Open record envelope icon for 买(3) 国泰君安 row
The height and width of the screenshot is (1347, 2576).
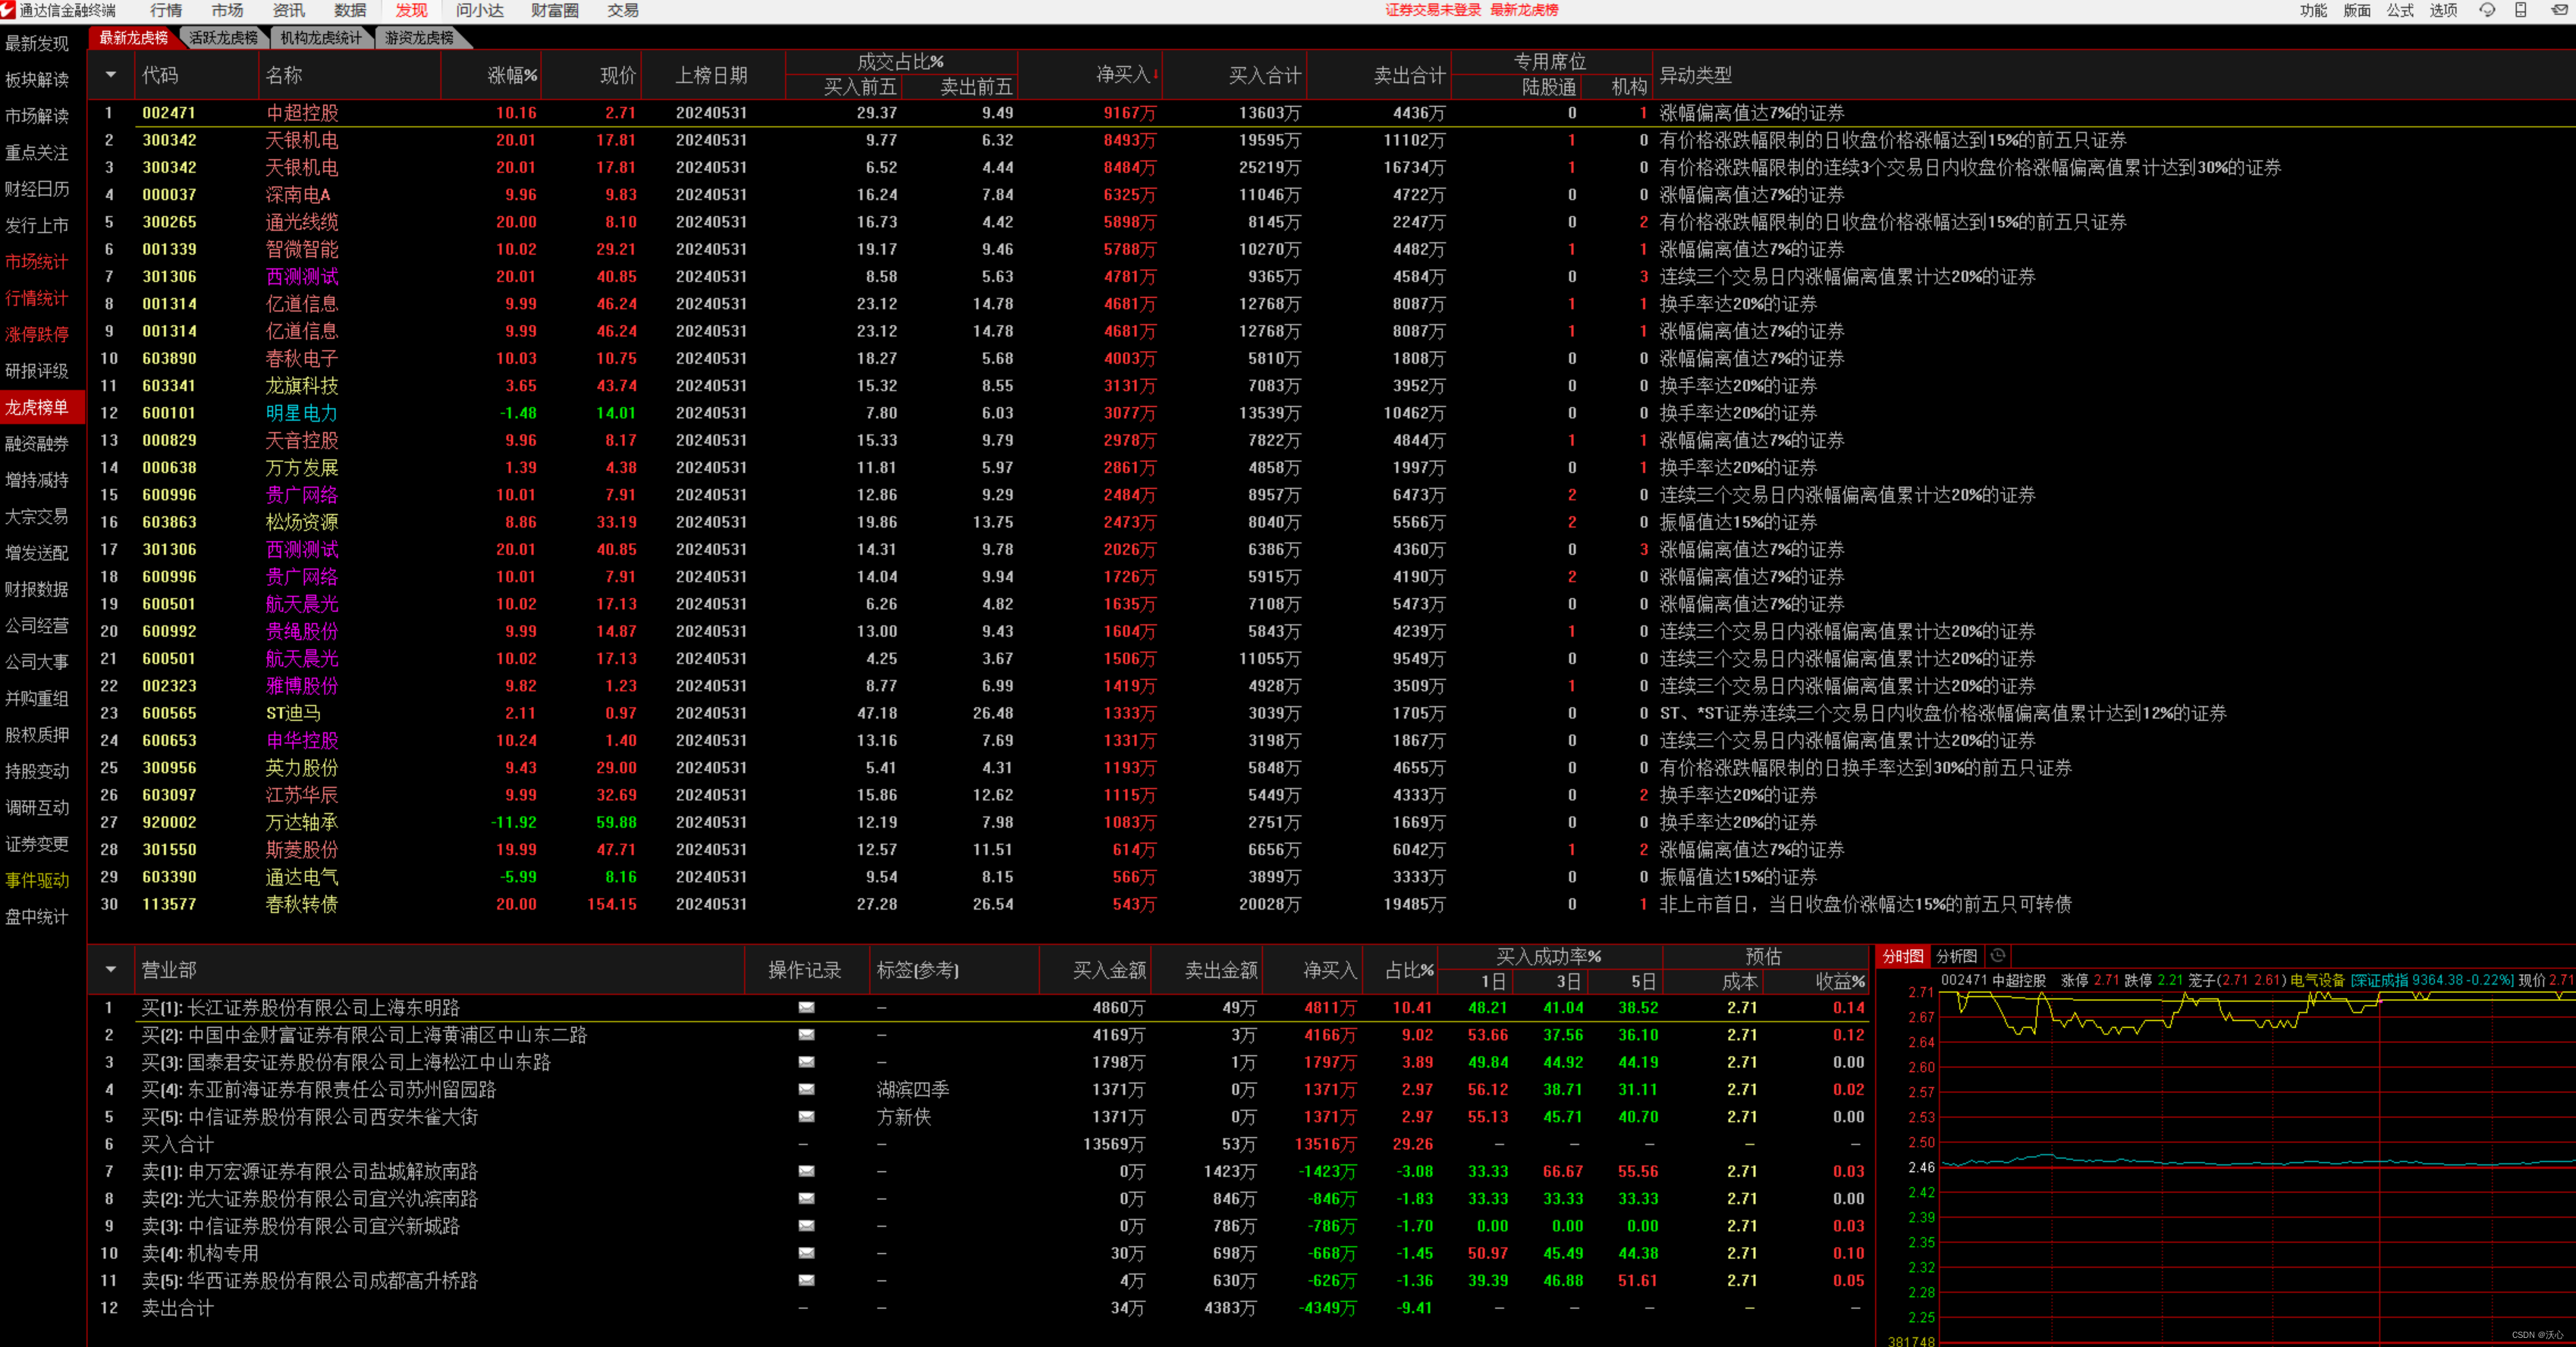point(806,1062)
